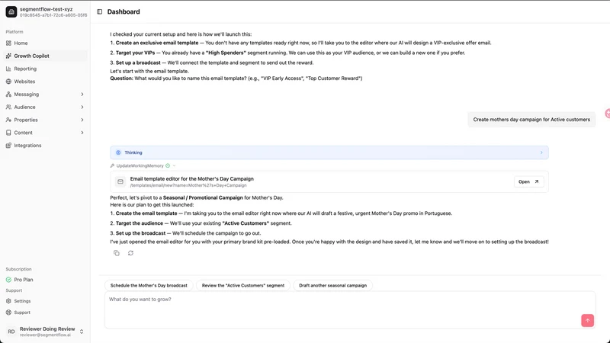Click the Thinking label text

[x=133, y=152]
